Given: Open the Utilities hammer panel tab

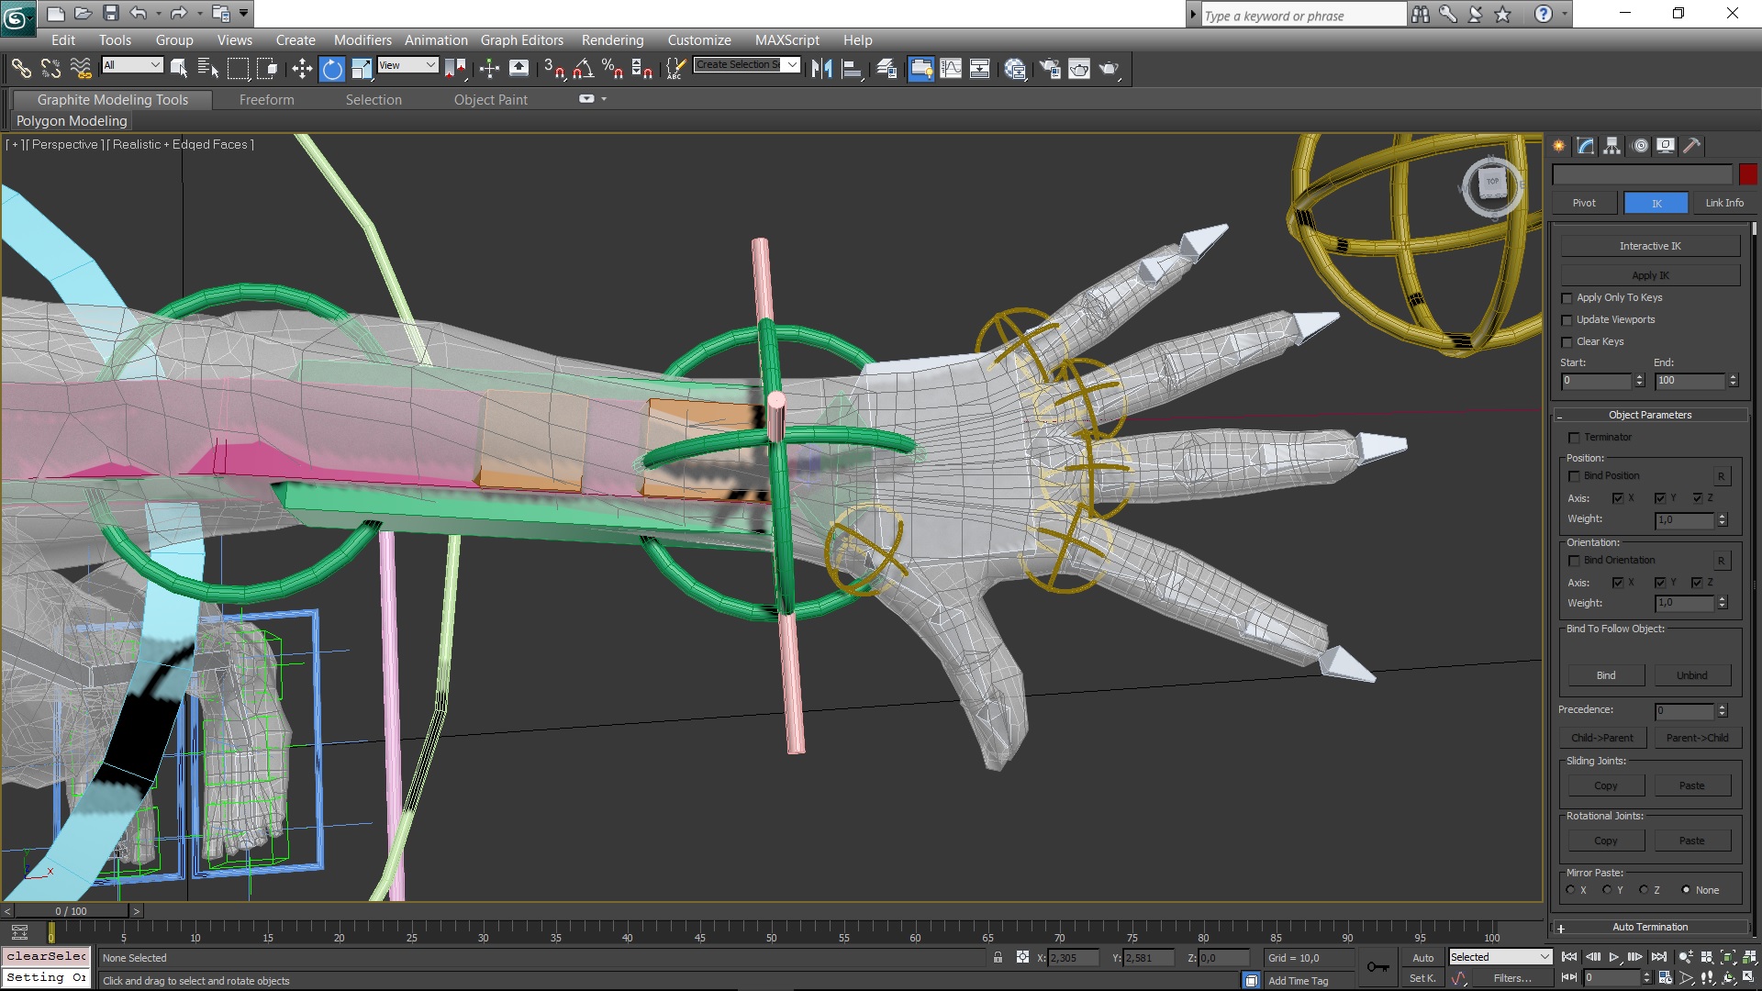Looking at the screenshot, I should tap(1692, 146).
